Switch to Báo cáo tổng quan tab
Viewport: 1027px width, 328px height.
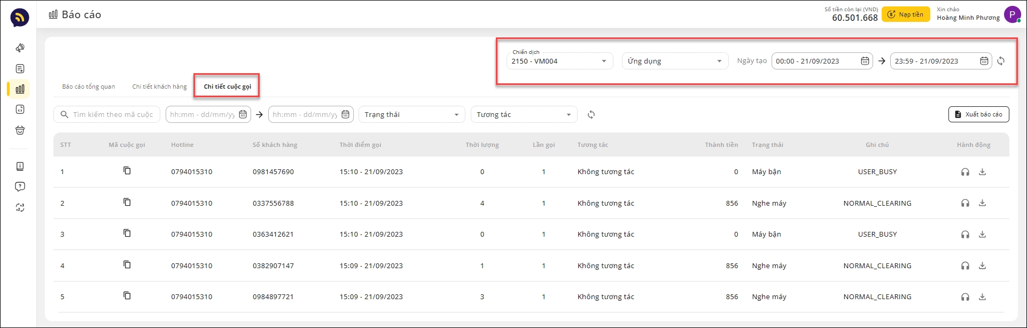tap(89, 87)
